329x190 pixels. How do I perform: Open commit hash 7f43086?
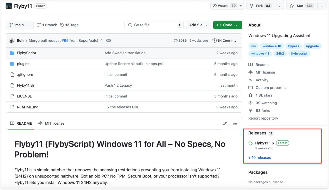(180, 41)
